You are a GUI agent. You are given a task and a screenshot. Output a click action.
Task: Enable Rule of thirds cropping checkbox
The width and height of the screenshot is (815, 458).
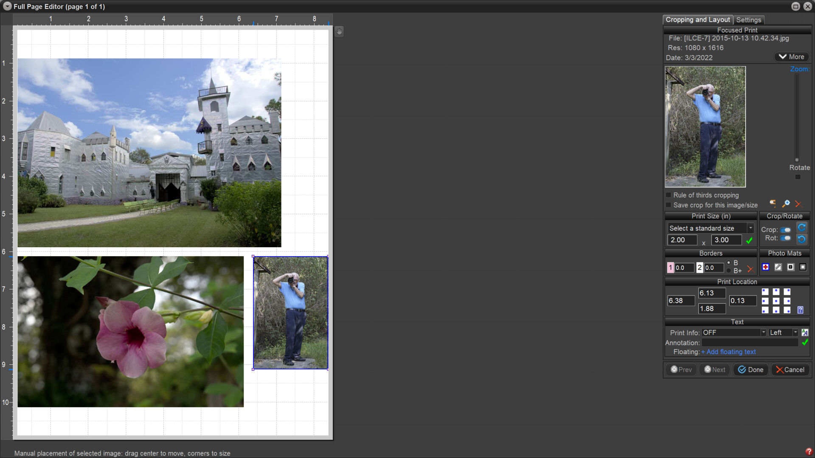pyautogui.click(x=669, y=195)
